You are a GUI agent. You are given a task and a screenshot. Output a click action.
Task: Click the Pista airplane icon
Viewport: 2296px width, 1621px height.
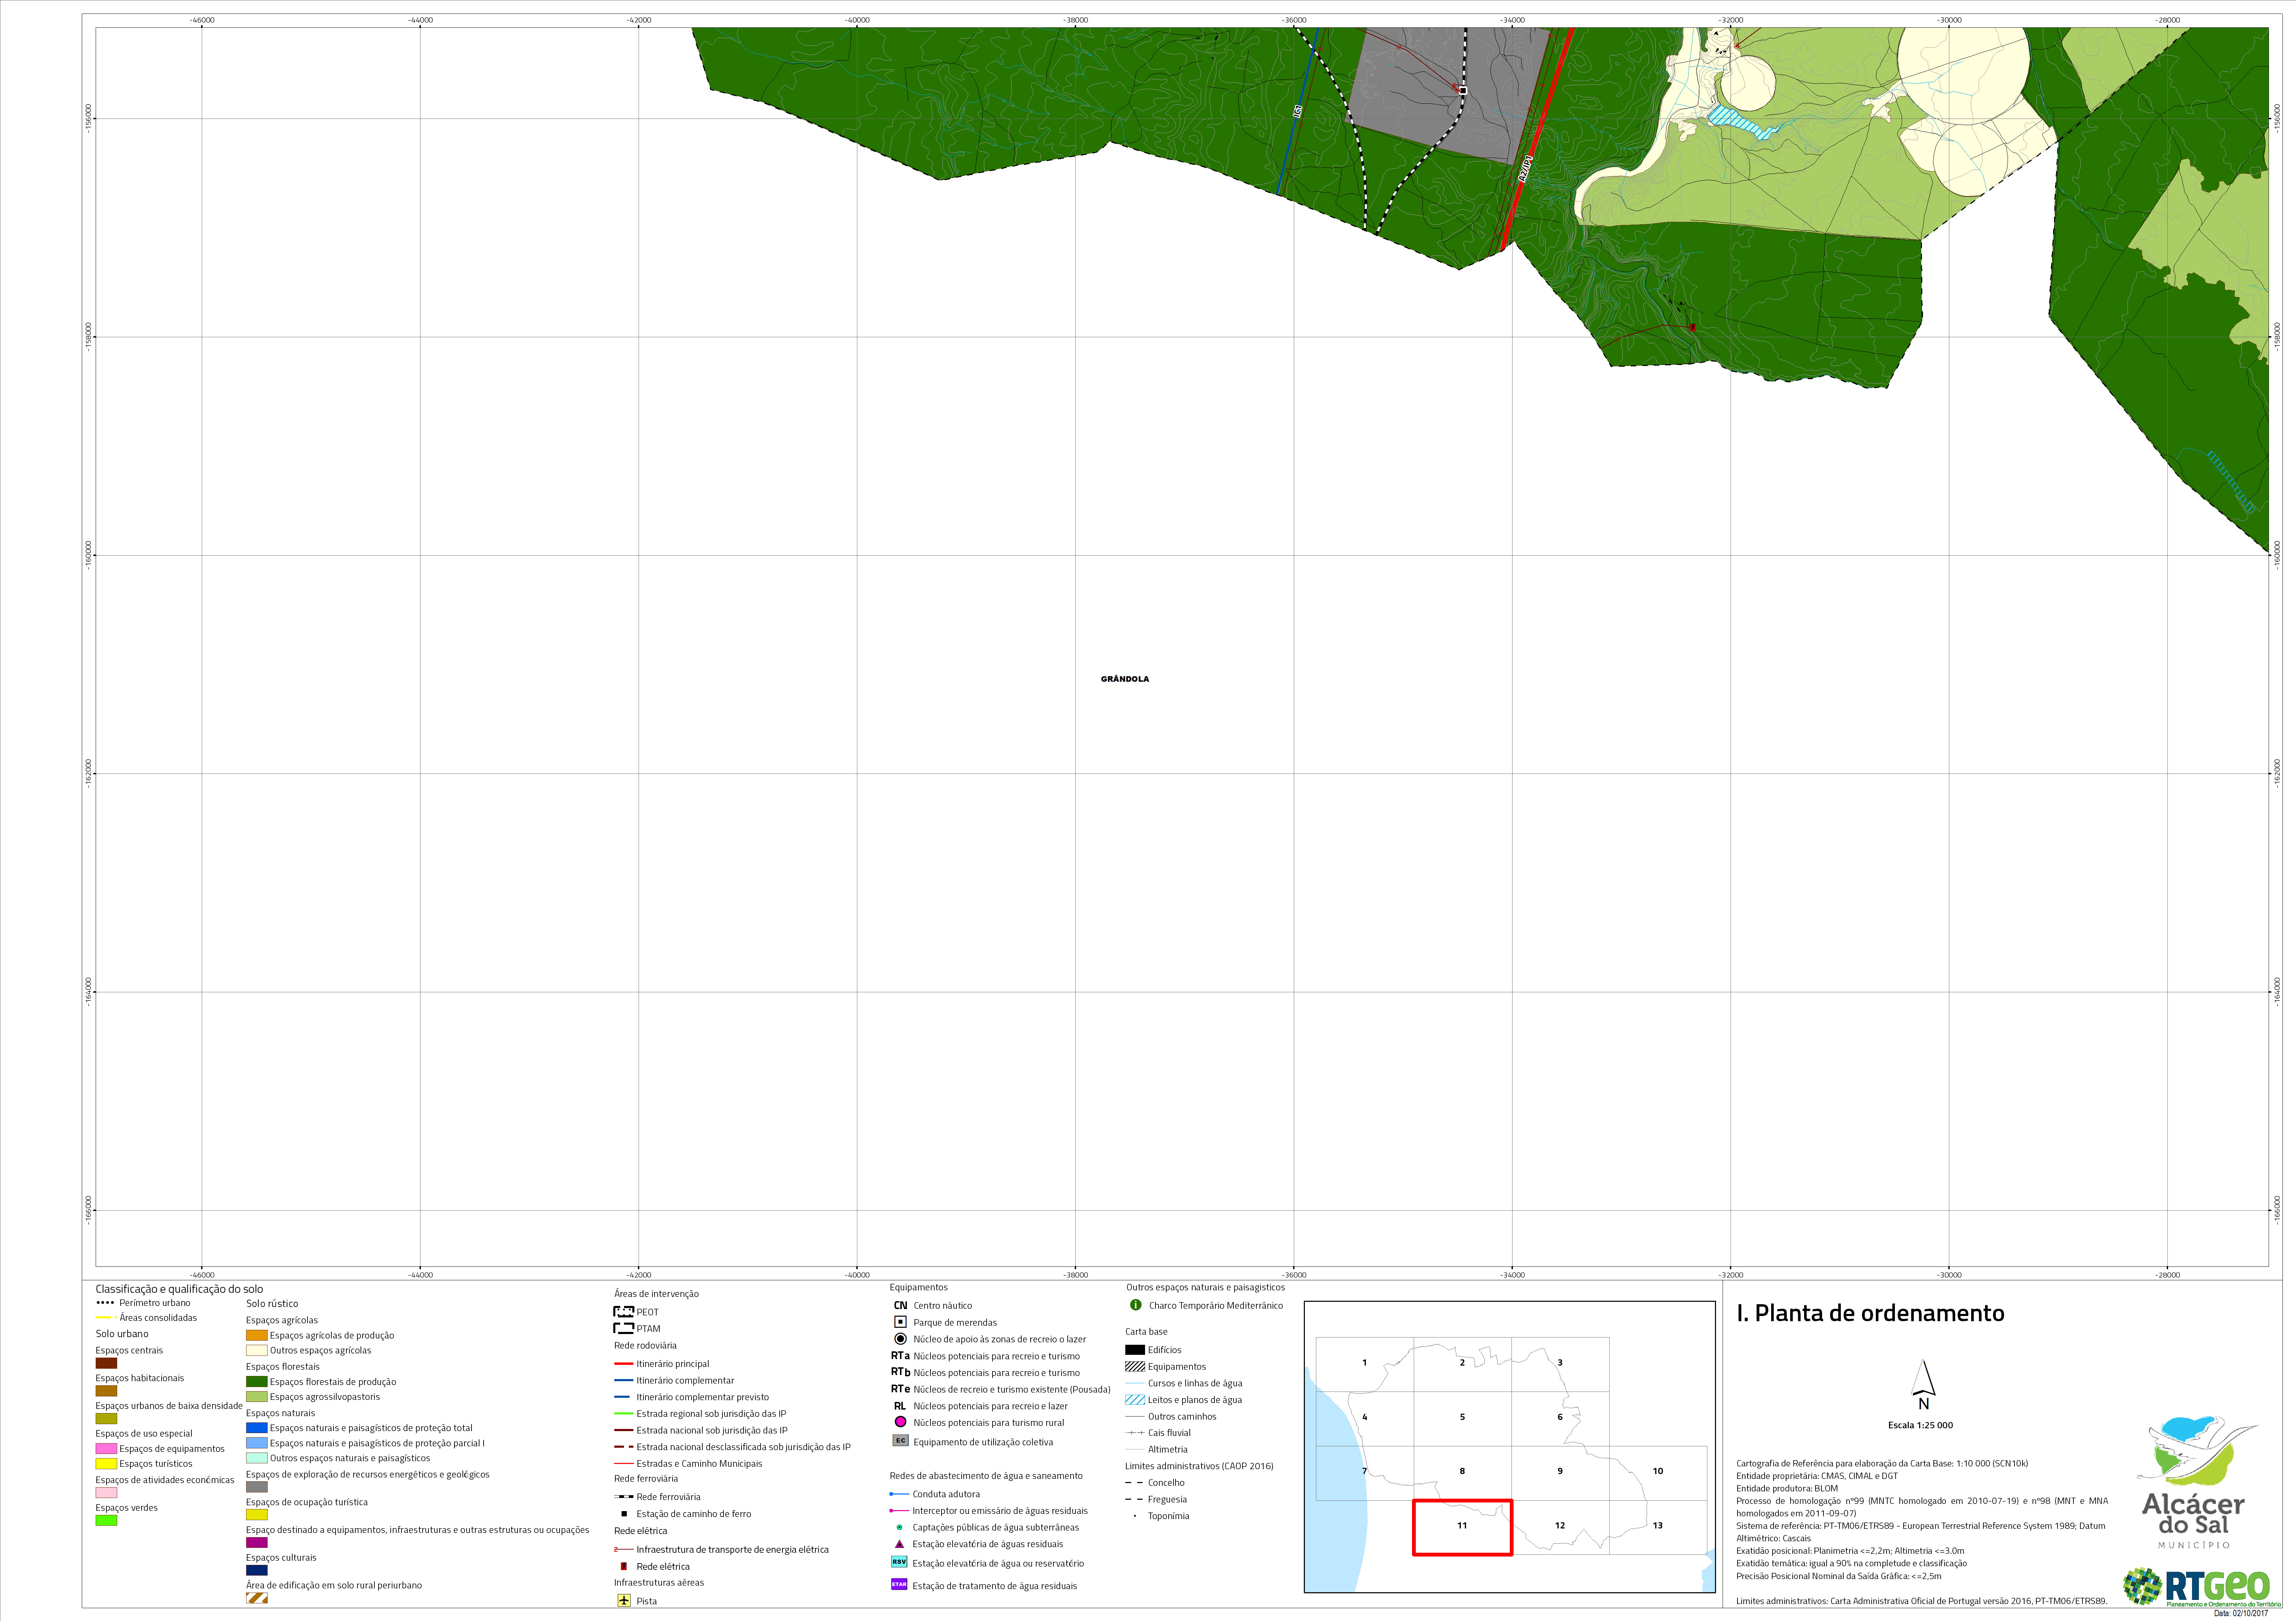point(624,1601)
